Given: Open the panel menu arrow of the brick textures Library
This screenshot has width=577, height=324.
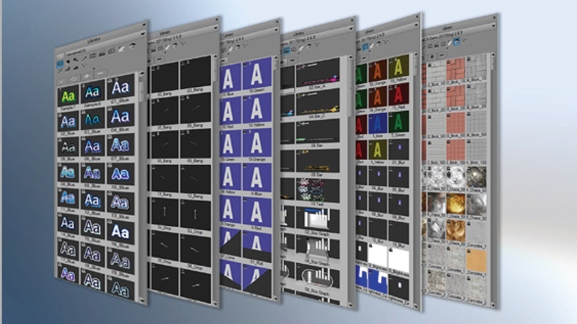Looking at the screenshot, I should pyautogui.click(x=494, y=25).
